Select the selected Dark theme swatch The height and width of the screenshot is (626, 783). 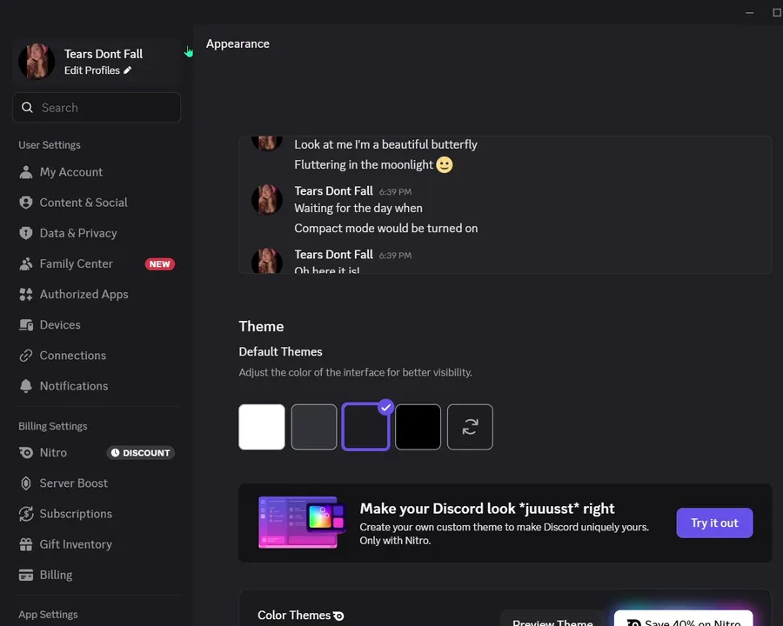(x=365, y=427)
